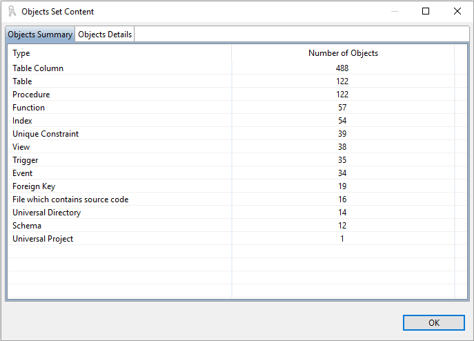Maximize the Objects Set Content window

pos(426,11)
